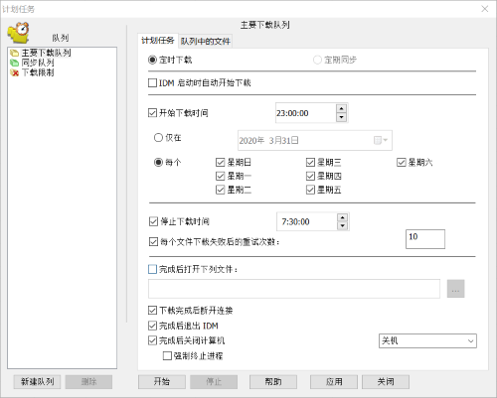
Task: Switch to 计划任务 tab
Action: [158, 41]
